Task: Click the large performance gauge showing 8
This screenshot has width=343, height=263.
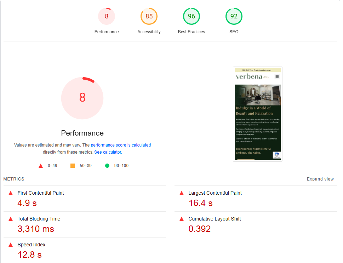Action: (x=82, y=98)
